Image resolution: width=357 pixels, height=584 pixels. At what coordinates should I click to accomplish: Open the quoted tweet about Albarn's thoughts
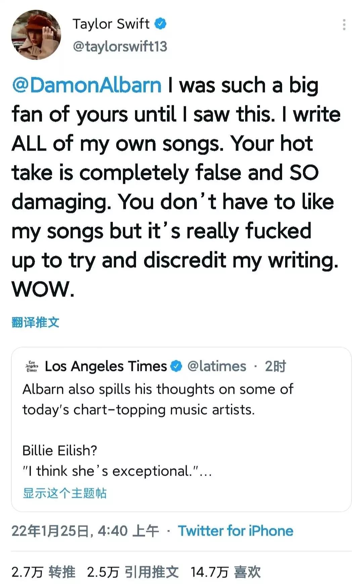158,400
